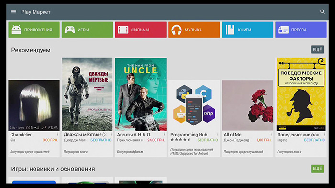Open the Дважды мёртвые book cover
Screen dimensions: 335x188
[88, 94]
